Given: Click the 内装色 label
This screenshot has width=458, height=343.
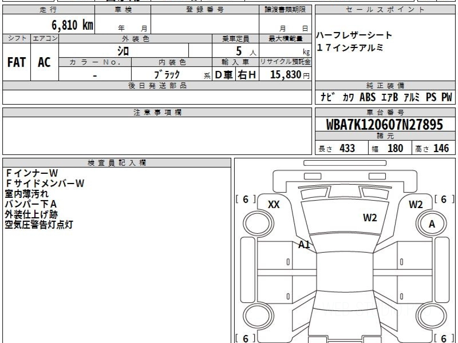Looking at the screenshot, I should 172,62.
